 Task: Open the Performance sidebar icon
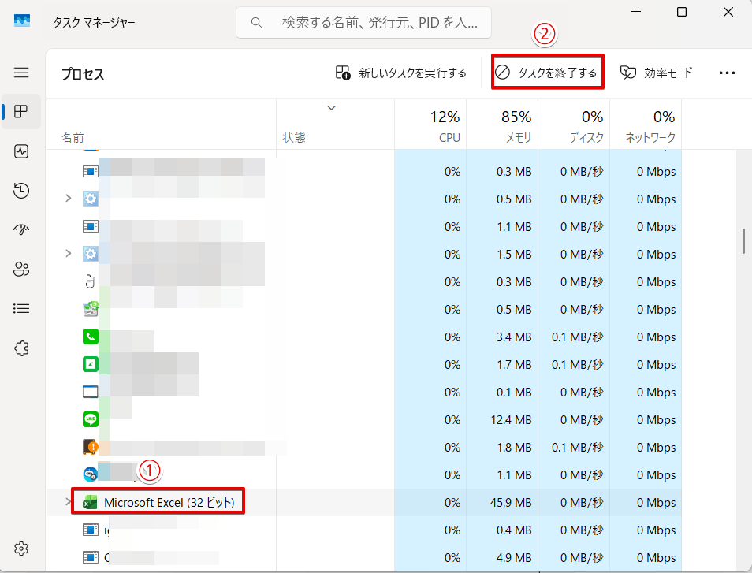pos(21,151)
